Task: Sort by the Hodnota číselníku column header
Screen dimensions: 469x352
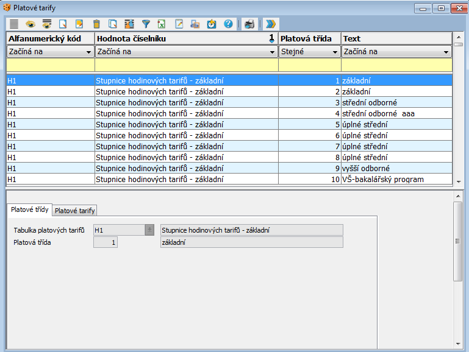Action: coord(183,38)
